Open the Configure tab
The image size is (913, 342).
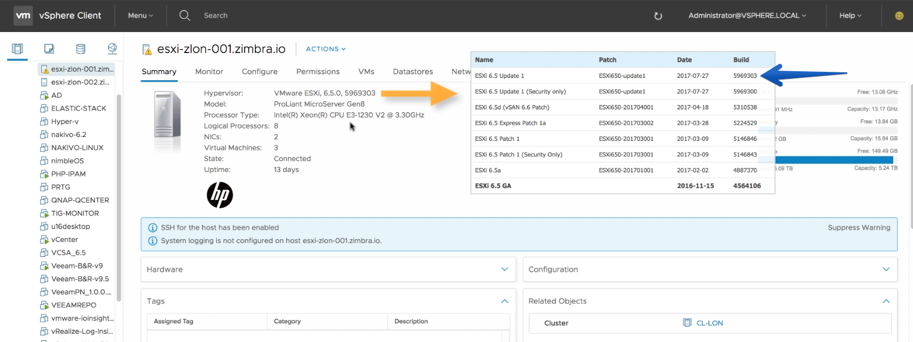point(259,72)
